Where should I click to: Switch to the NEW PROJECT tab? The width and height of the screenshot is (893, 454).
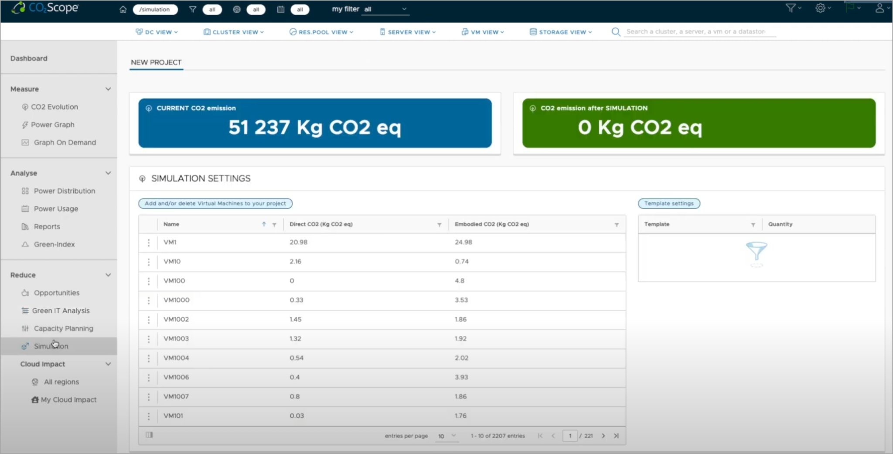(156, 62)
